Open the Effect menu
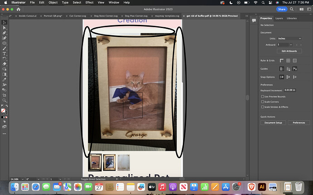This screenshot has width=313, height=195. [x=89, y=3]
